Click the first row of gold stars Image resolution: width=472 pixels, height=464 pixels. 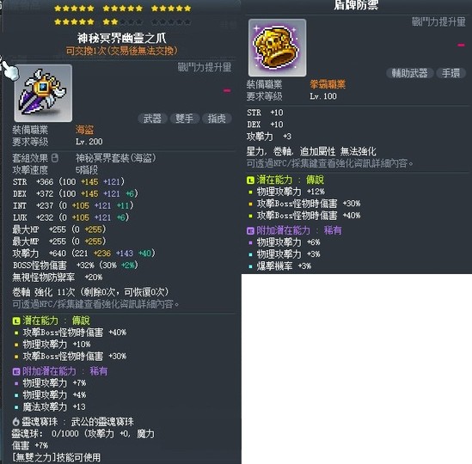click(123, 9)
